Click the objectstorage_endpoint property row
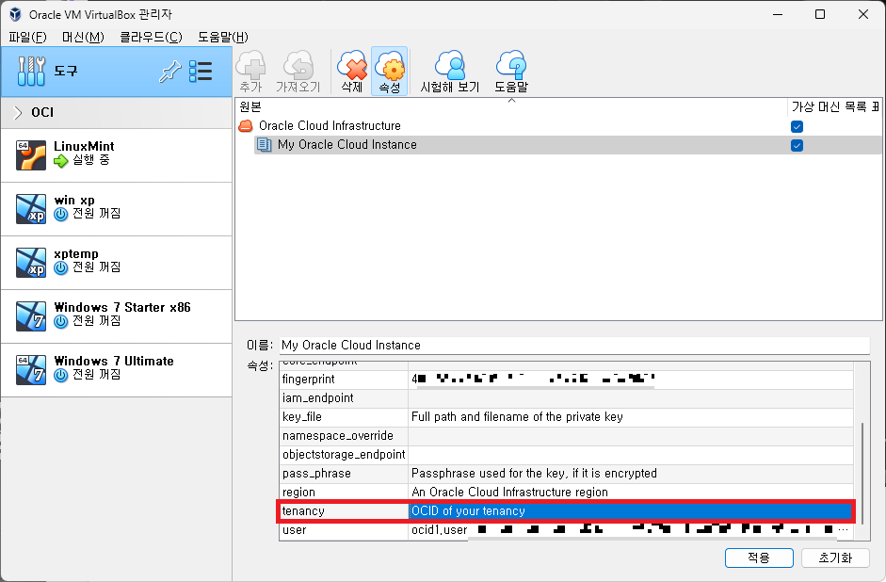This screenshot has height=582, width=886. click(566, 455)
